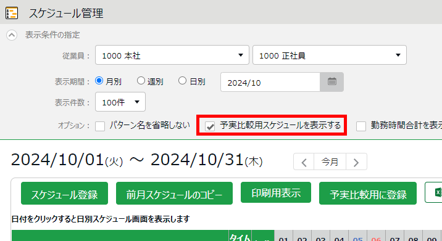Screen dimensions: 442x241
Task: Click the 2024/10 date input field
Action: coord(270,82)
